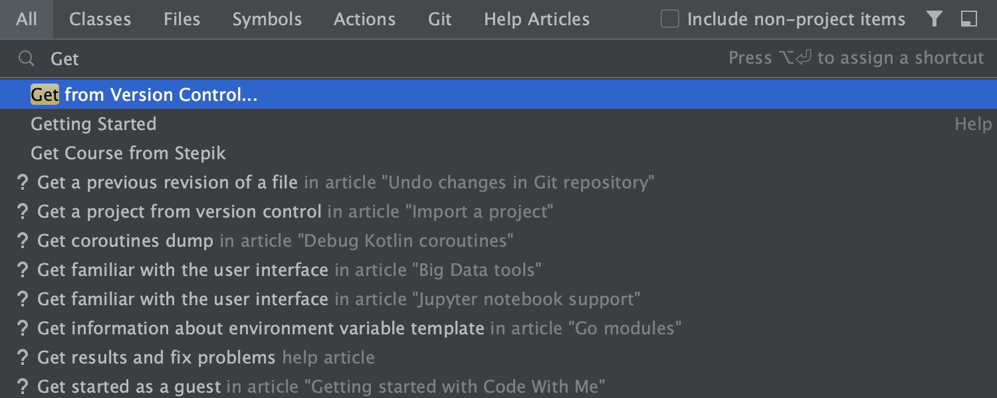This screenshot has height=398, width=997.
Task: Click help icon beside "Get a previous revision"
Action: (x=23, y=182)
